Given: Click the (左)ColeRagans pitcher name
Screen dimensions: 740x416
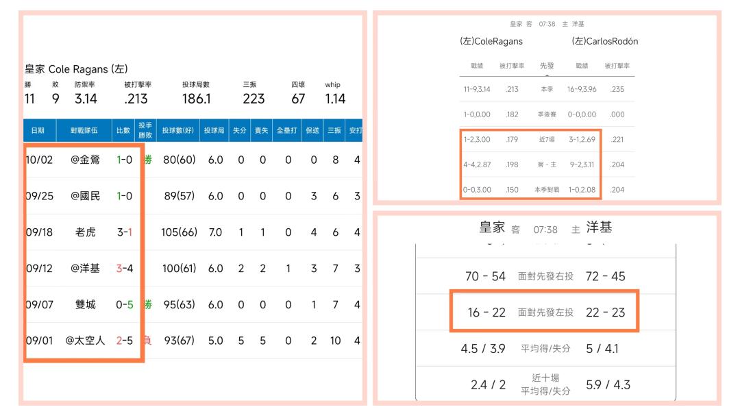Looking at the screenshot, I should point(491,42).
